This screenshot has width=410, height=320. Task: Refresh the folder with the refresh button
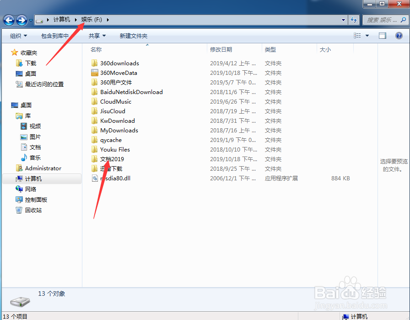tap(354, 20)
